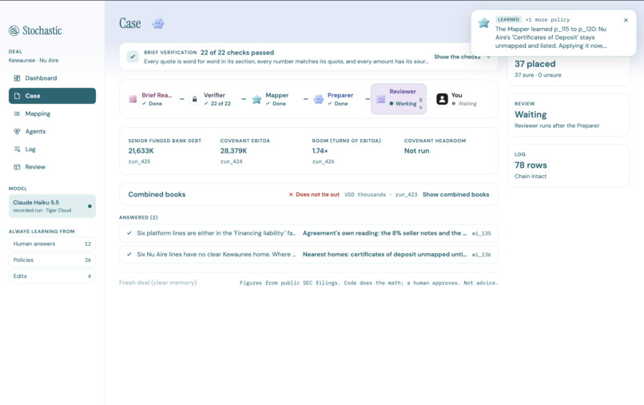Click Fresh deal (clear memory) link
Screen dimensions: 644x405
[x=157, y=283]
